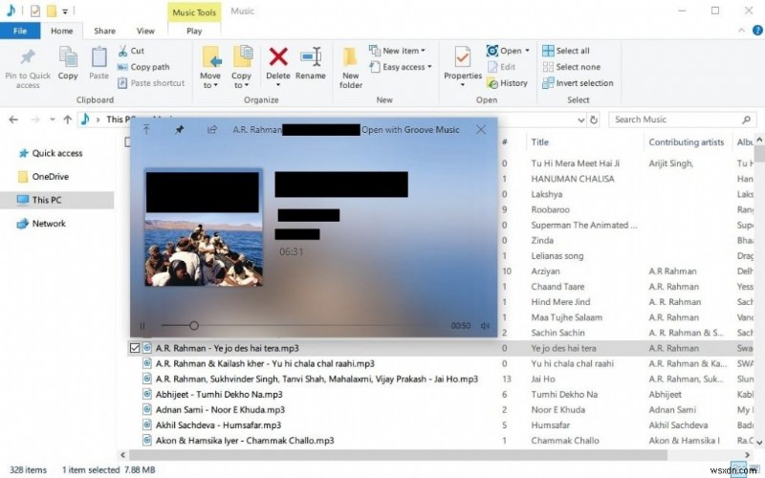Expand address bar history dropdown

pos(581,119)
